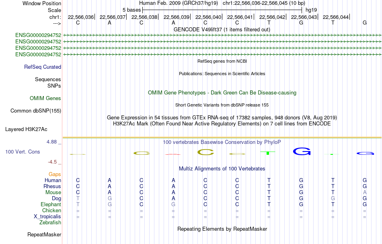Open Short Genetic Variants from dbSNP title
This screenshot has height=244, width=382.
pyautogui.click(x=222, y=105)
